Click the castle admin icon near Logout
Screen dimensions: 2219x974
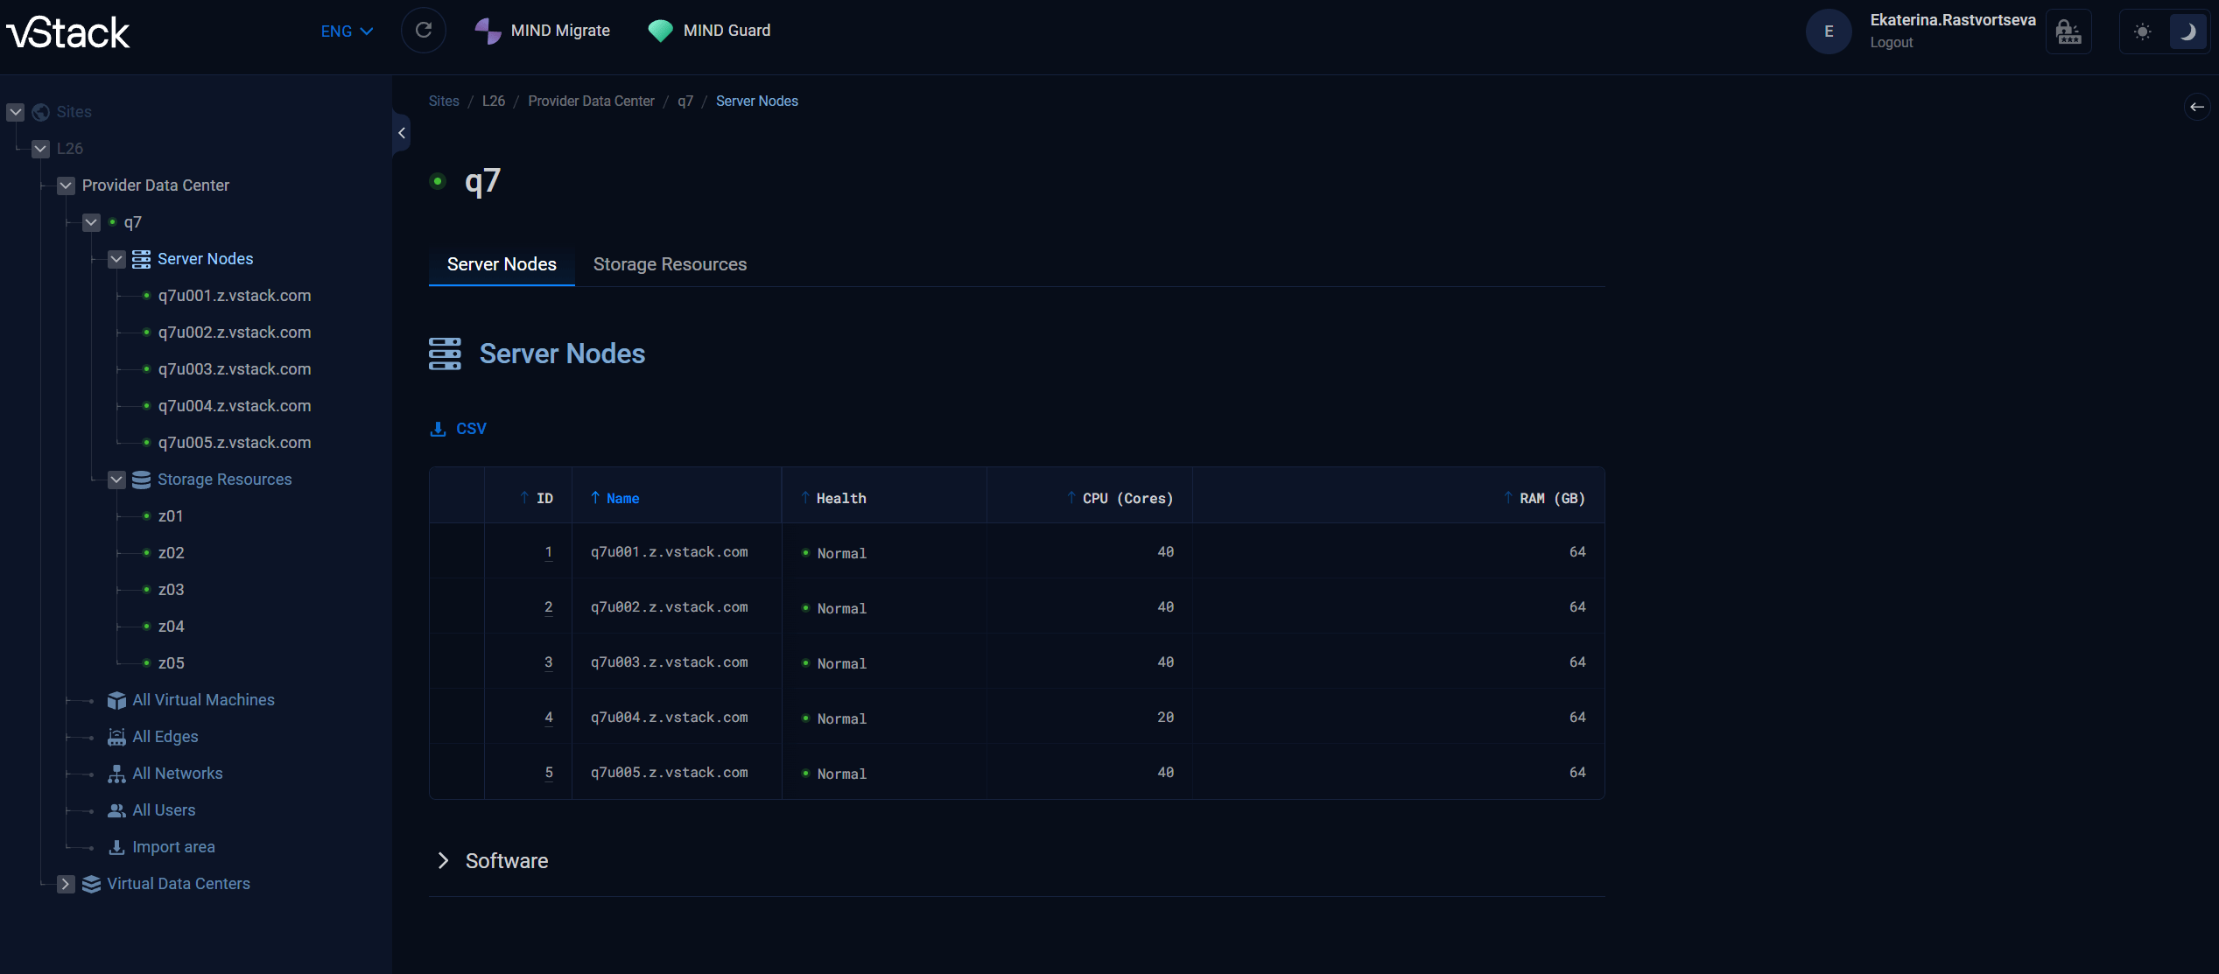tap(2068, 32)
